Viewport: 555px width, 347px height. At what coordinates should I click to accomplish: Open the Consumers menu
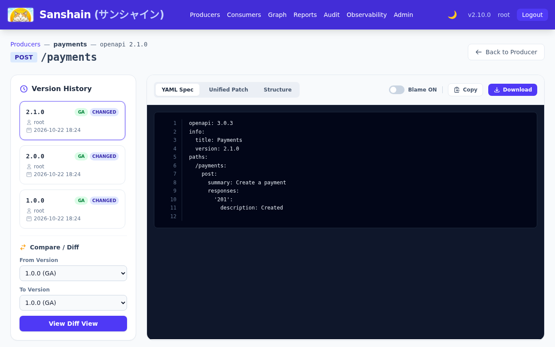(x=244, y=15)
